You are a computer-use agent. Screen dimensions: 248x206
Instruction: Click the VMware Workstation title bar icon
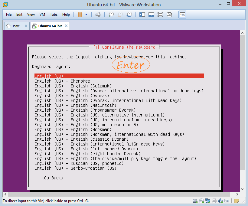(x=5, y=5)
